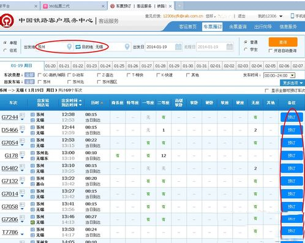Open the G7132 train info card icon
The image size is (305, 243).
(x=22, y=179)
